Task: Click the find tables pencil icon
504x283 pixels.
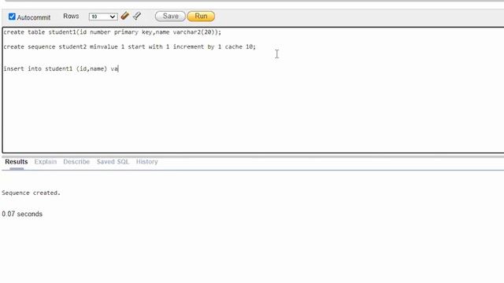Action: coord(137,16)
